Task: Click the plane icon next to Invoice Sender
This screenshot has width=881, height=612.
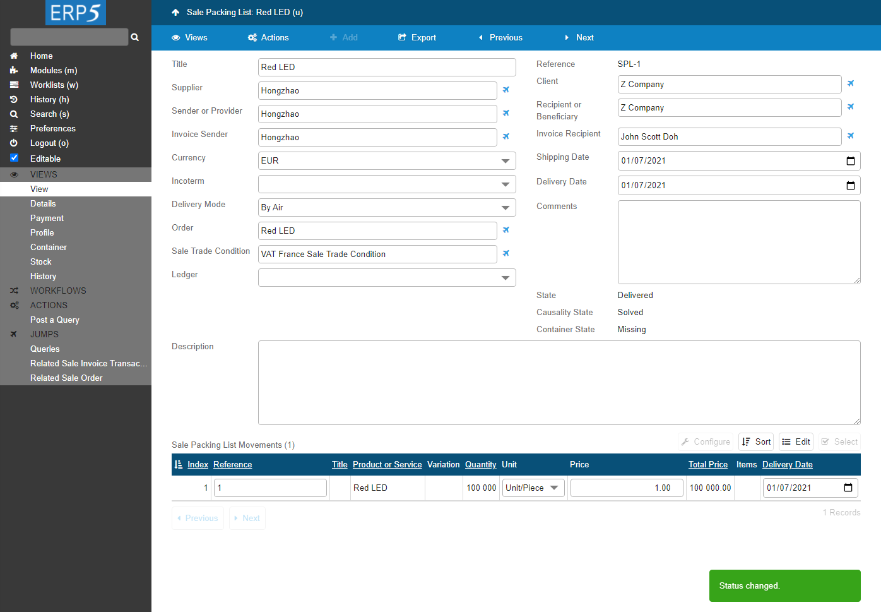Action: 506,136
